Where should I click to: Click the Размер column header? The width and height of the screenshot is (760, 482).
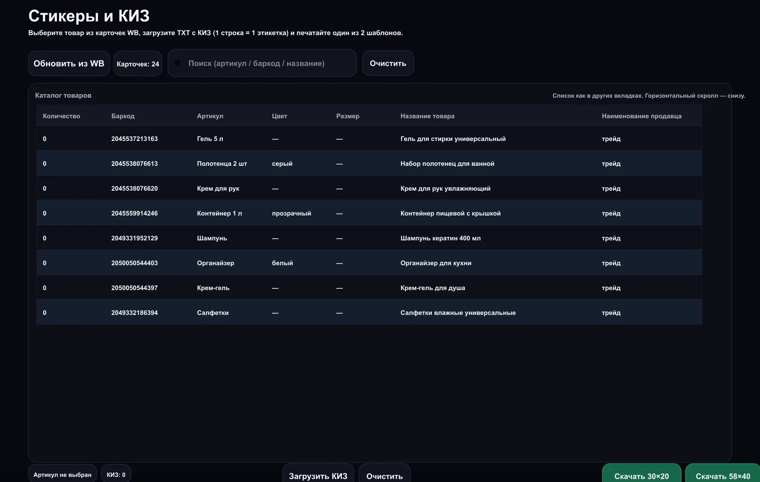[348, 116]
